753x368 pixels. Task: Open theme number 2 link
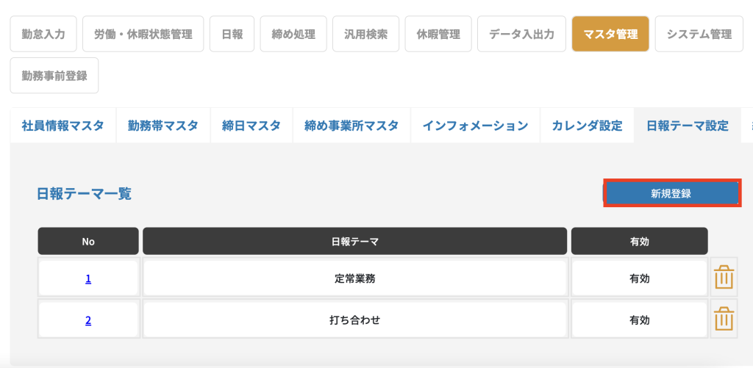[88, 320]
